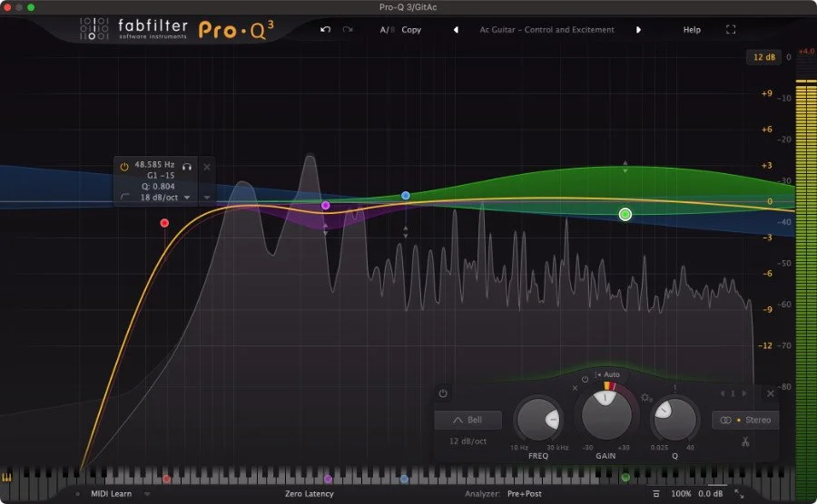Toggle dynamic range power icon
This screenshot has height=504, width=817.
(x=585, y=379)
